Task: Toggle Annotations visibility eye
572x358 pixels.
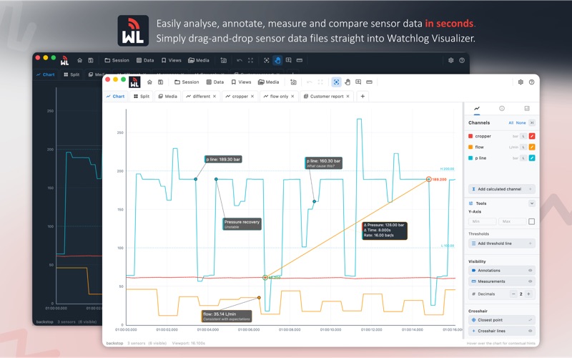Action: pos(530,271)
